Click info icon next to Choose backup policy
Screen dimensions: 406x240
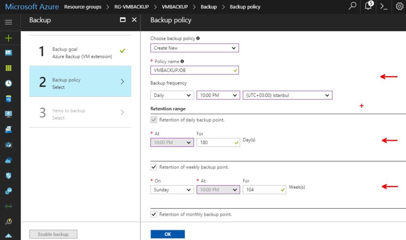pyautogui.click(x=198, y=38)
